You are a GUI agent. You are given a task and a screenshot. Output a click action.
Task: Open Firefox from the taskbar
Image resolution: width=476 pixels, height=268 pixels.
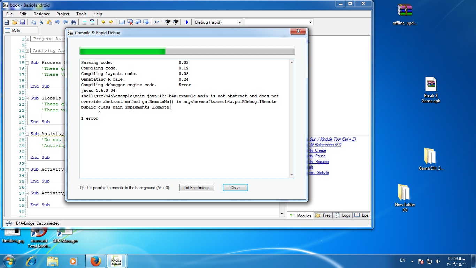[96, 261]
